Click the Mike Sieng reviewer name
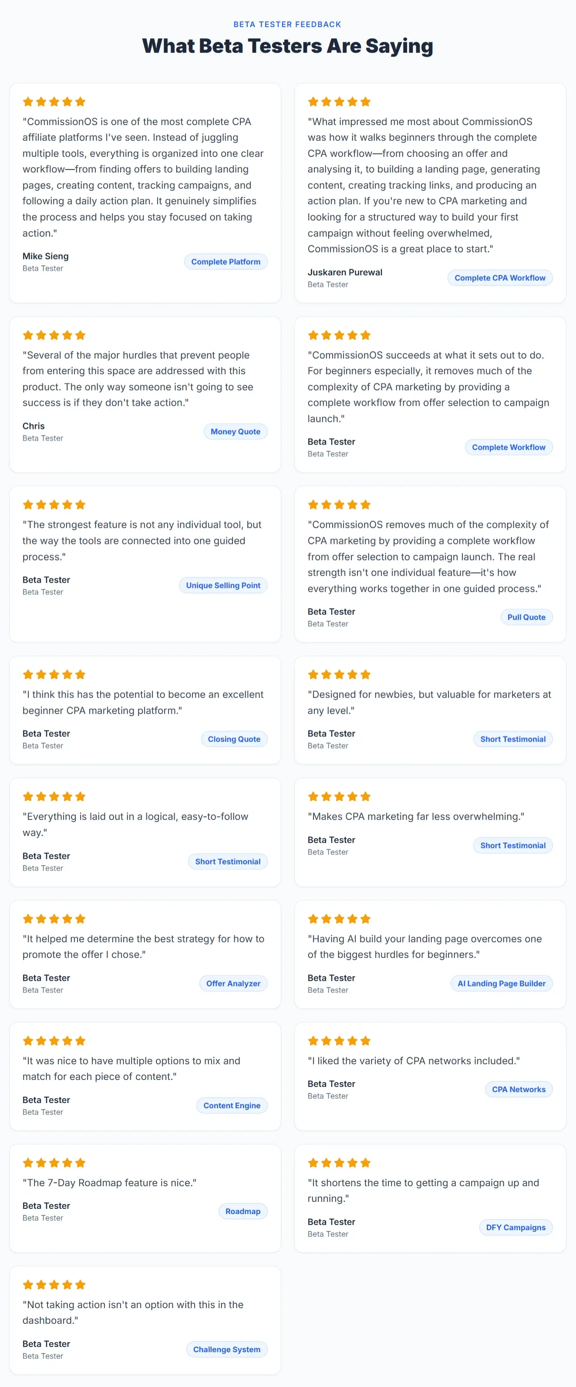This screenshot has width=576, height=1387. point(46,256)
